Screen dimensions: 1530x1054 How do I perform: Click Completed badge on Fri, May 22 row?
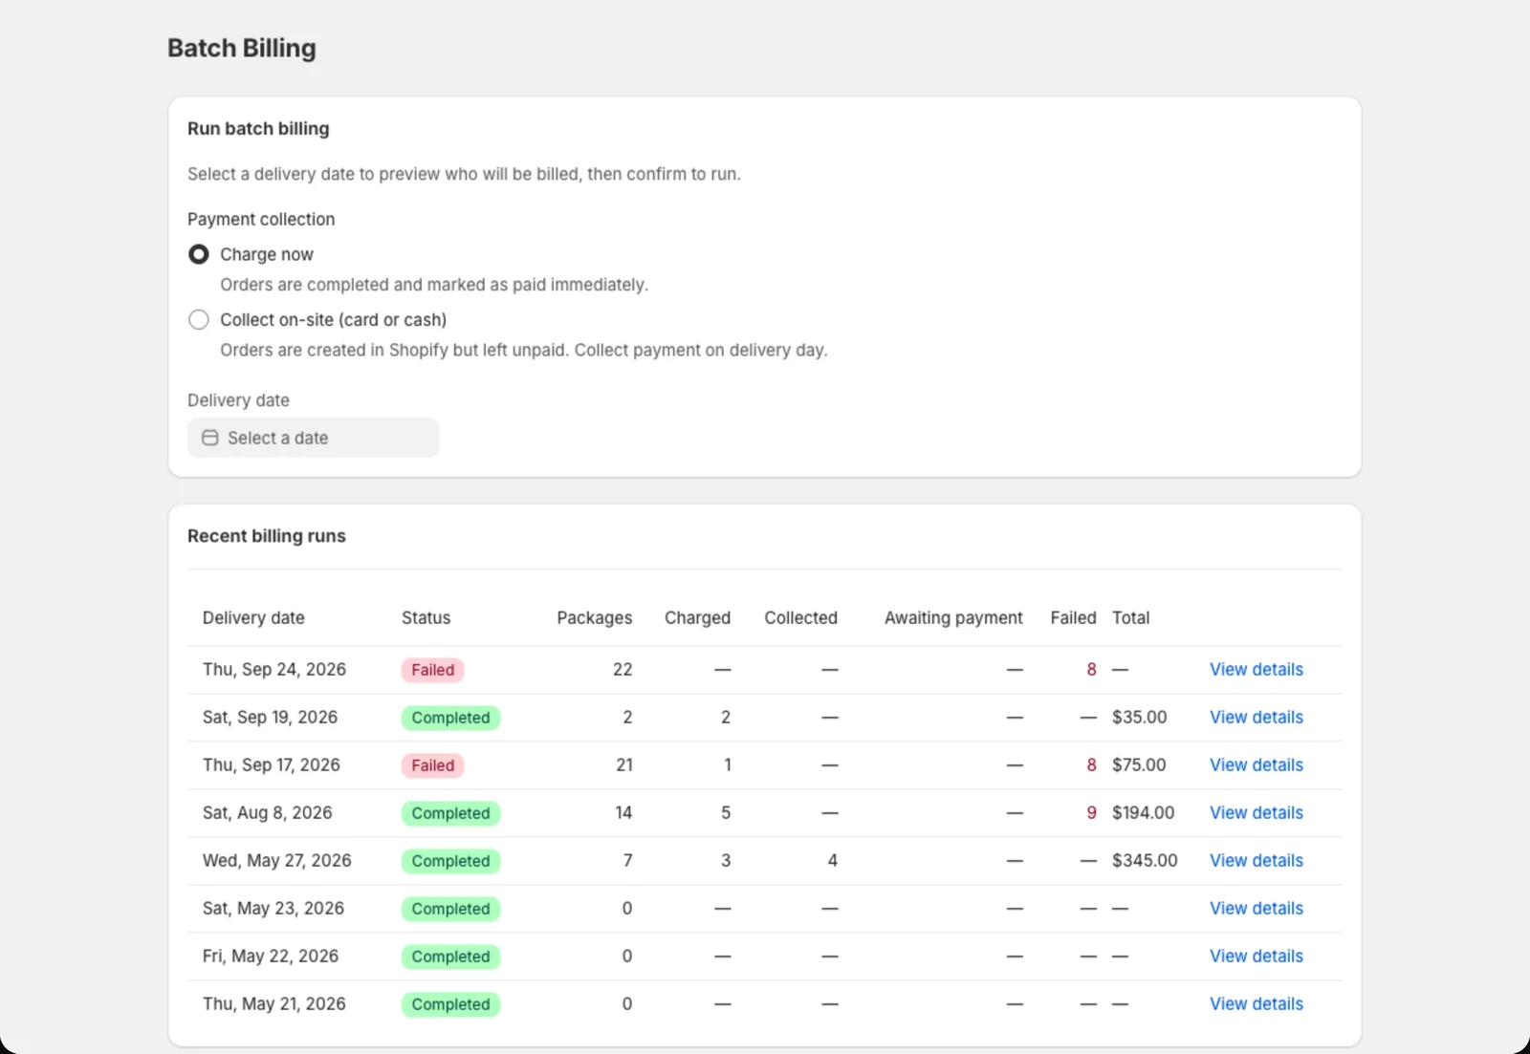[450, 957]
